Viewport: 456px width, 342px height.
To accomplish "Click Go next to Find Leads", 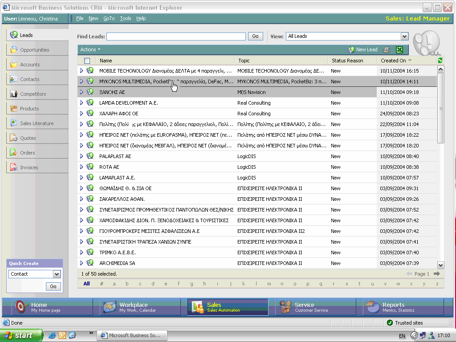I will point(255,37).
